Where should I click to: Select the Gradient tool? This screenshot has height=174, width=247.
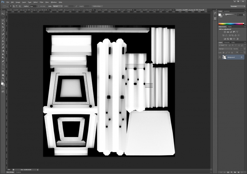tap(3, 51)
